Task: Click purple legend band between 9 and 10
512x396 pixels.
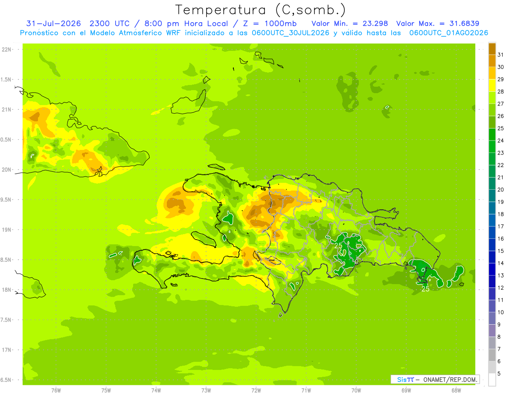Action: (492, 319)
